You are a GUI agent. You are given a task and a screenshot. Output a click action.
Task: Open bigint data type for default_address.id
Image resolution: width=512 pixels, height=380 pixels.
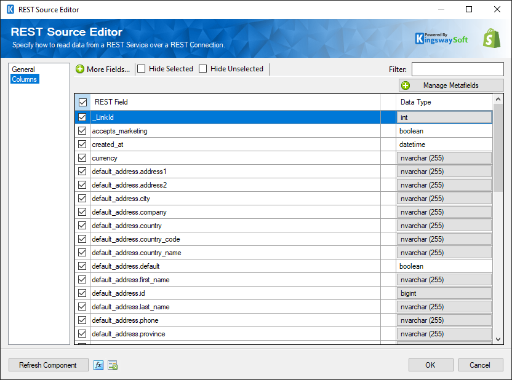pos(444,293)
